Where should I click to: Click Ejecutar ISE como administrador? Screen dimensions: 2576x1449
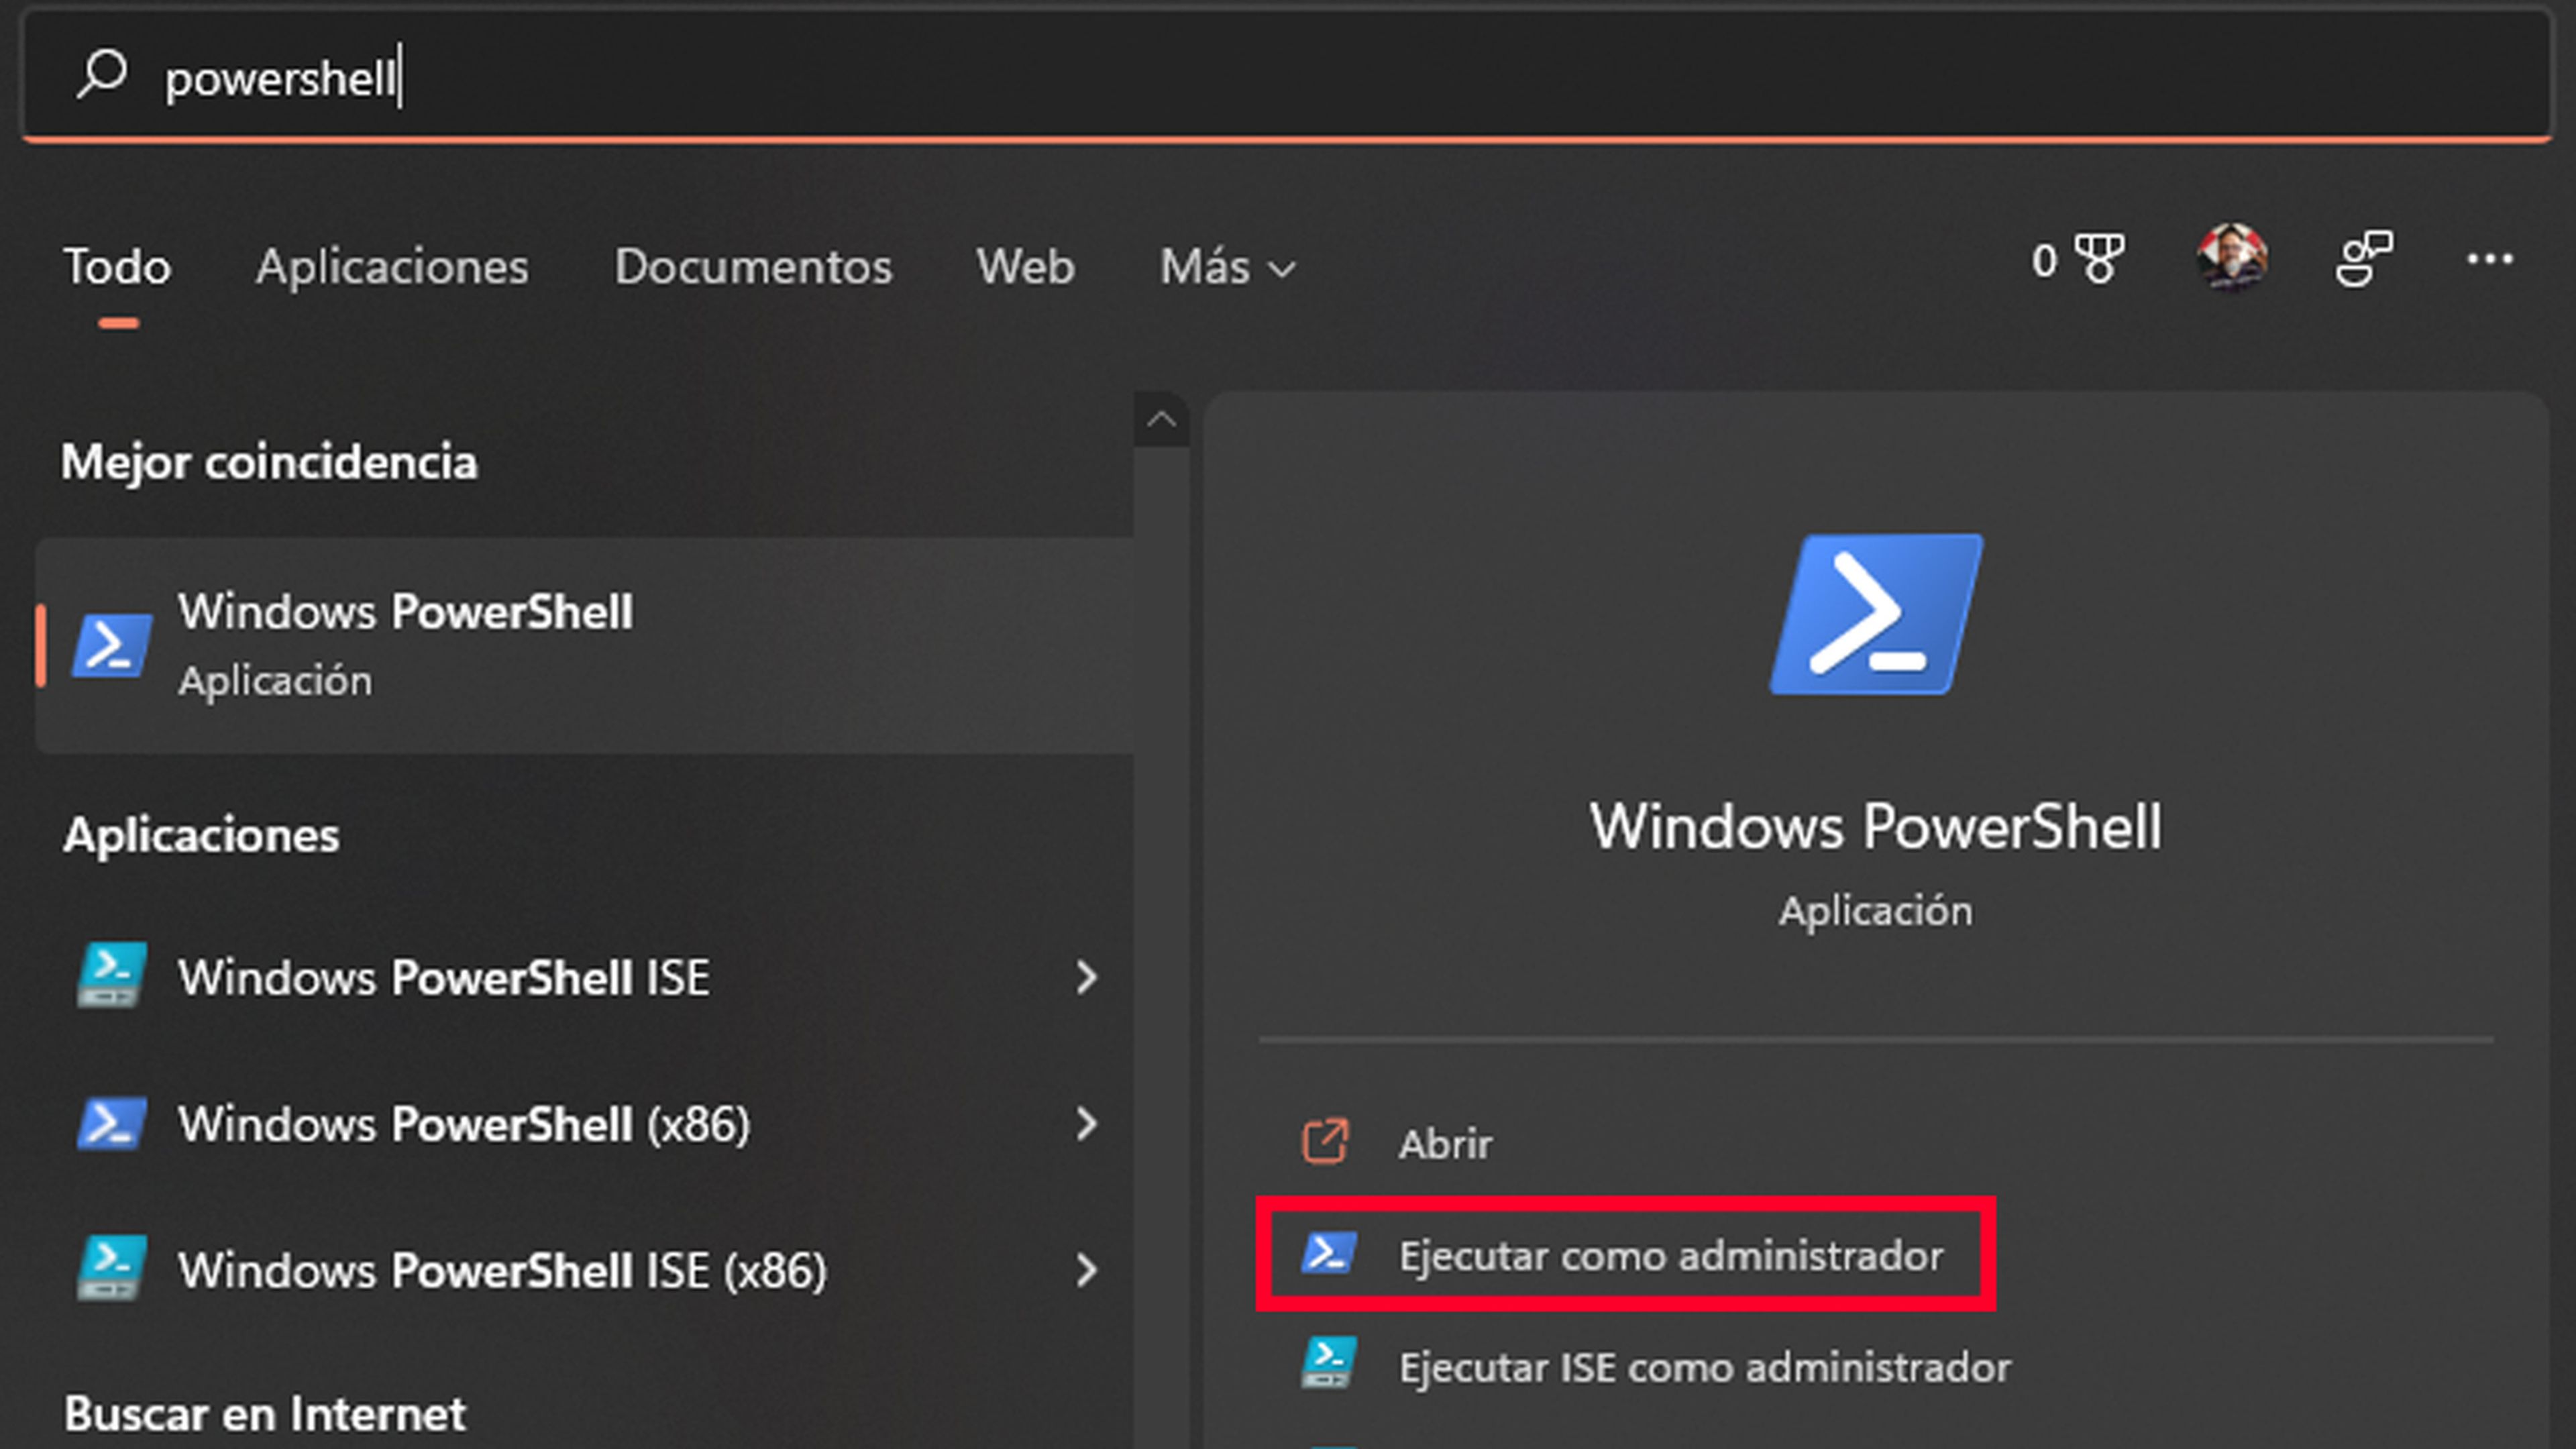1705,1367
